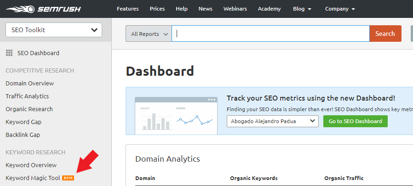This screenshot has width=413, height=186.
Task: Open the Webinars menu item
Action: point(235,9)
